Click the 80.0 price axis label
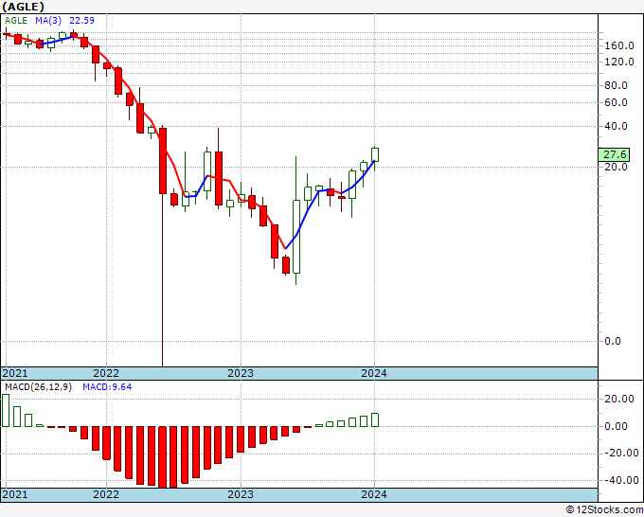644x517 pixels. 617,85
